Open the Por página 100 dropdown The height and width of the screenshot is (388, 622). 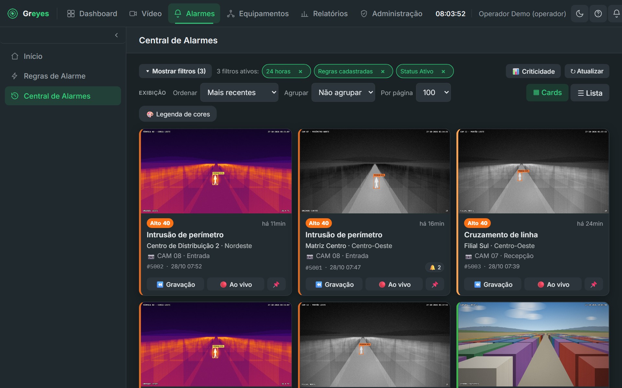[x=433, y=92]
